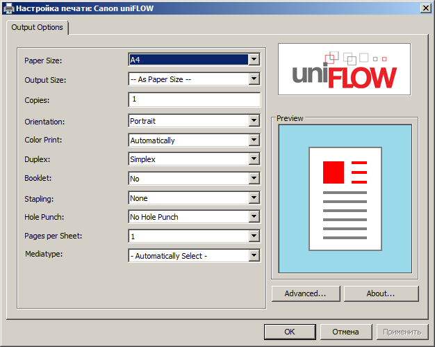This screenshot has height=347, width=435.
Task: Expand the Color Print Automatically dropdown
Action: click(194, 140)
